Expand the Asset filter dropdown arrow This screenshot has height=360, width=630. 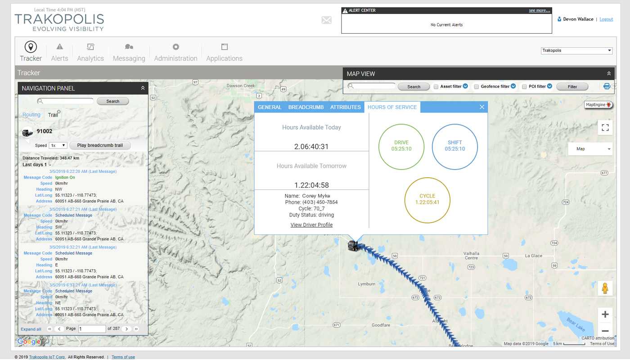pyautogui.click(x=465, y=86)
